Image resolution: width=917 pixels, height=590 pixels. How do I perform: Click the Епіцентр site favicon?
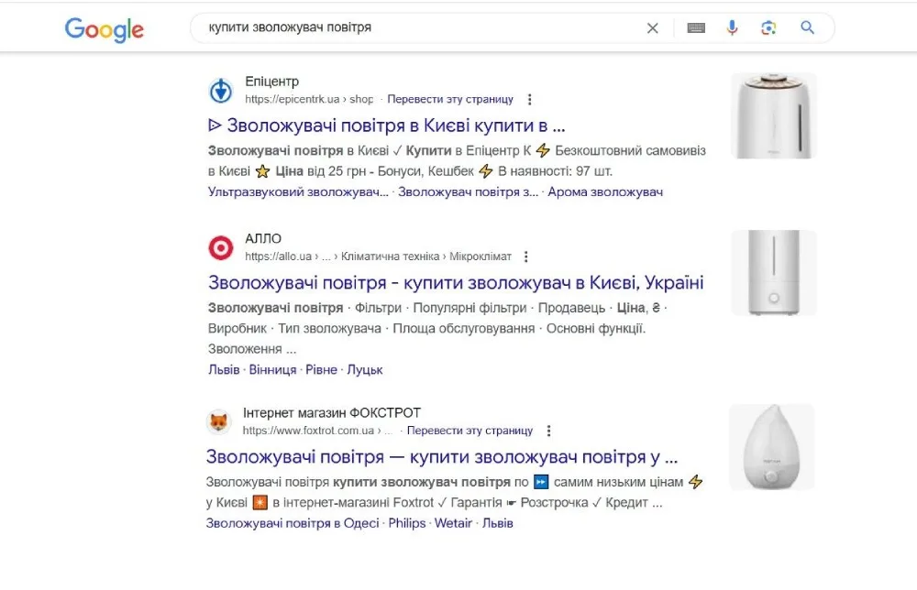click(220, 90)
